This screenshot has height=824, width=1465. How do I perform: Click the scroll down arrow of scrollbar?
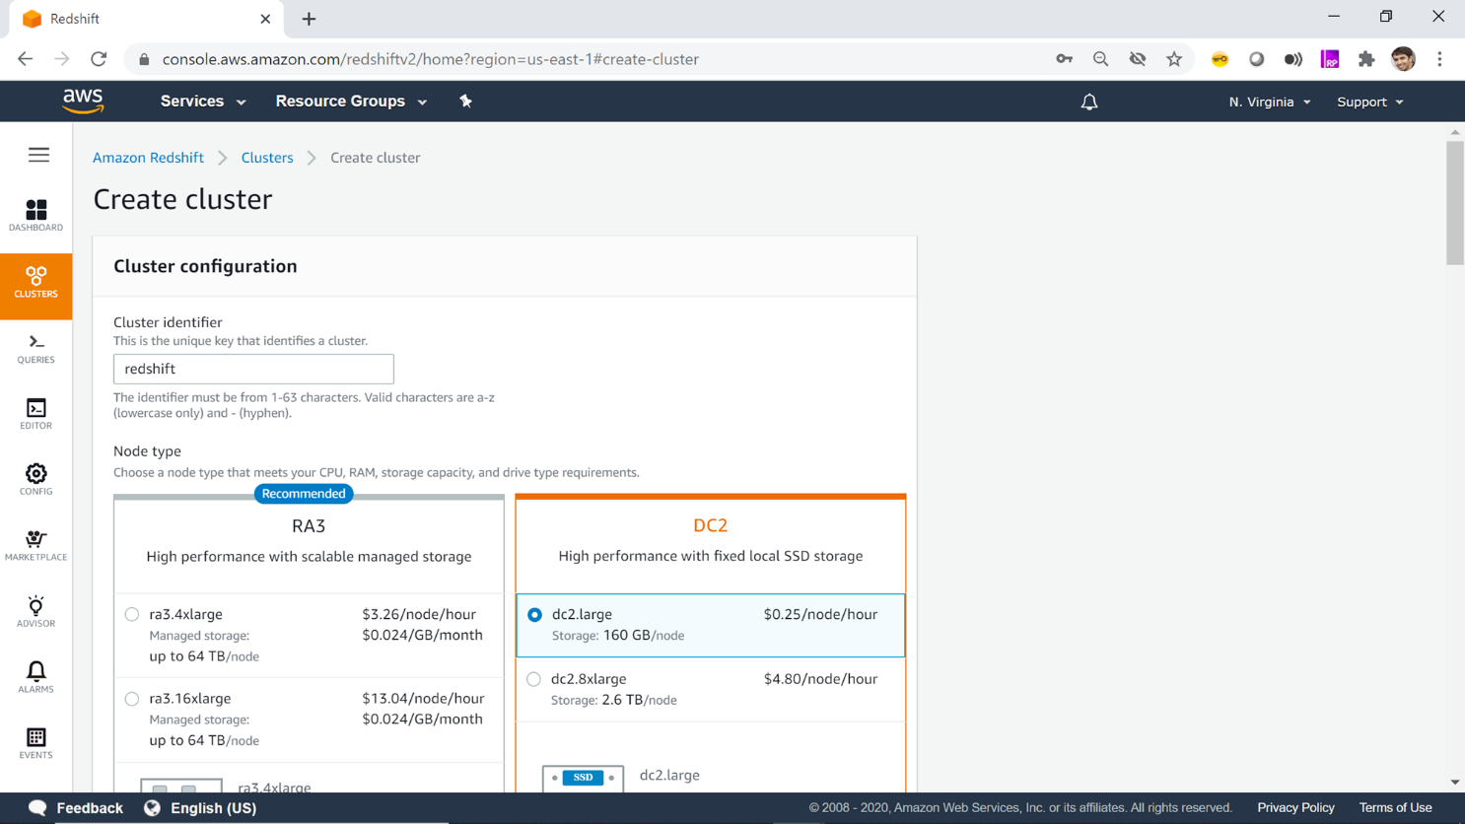tap(1455, 783)
